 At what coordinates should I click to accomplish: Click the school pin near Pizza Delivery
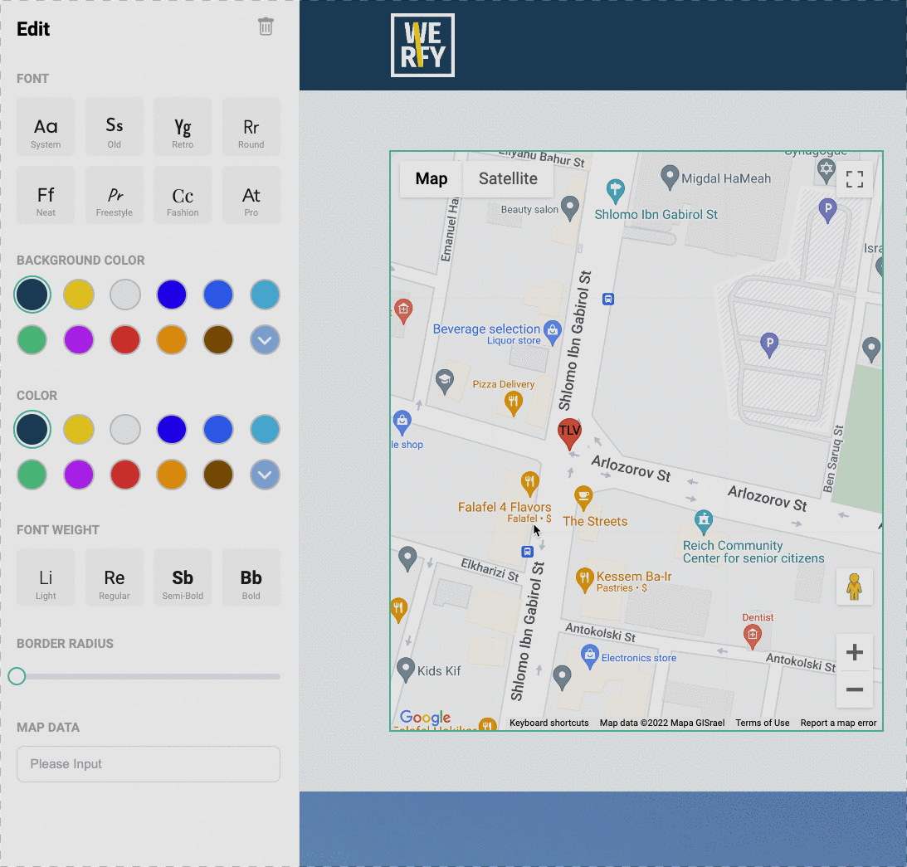pos(444,382)
